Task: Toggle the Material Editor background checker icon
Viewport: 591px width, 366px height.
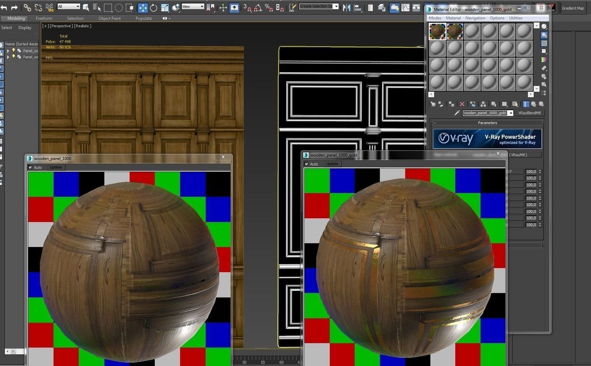Action: tap(544, 43)
